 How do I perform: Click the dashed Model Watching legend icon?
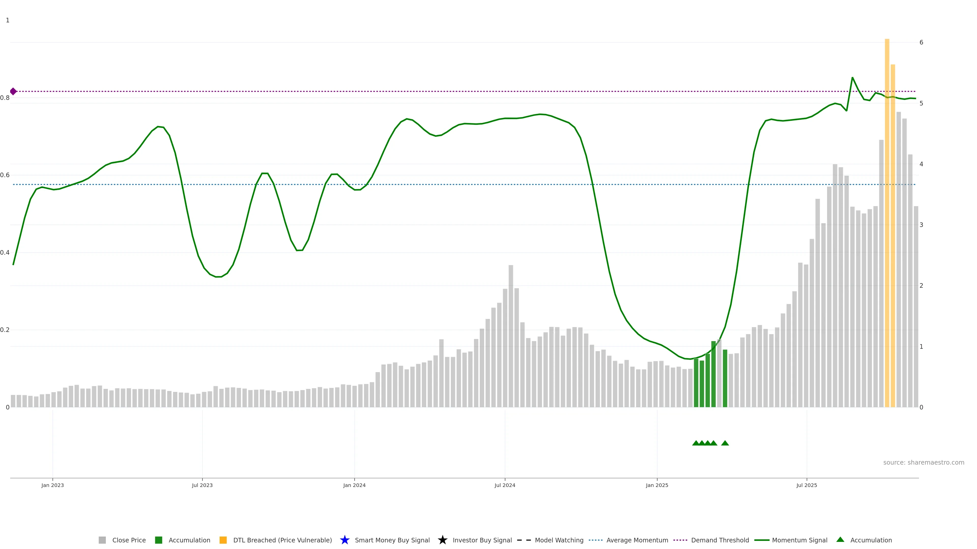pos(524,540)
